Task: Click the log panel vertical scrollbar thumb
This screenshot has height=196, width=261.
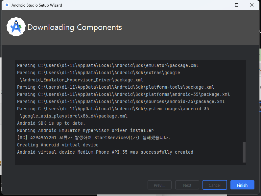Action: [244, 152]
